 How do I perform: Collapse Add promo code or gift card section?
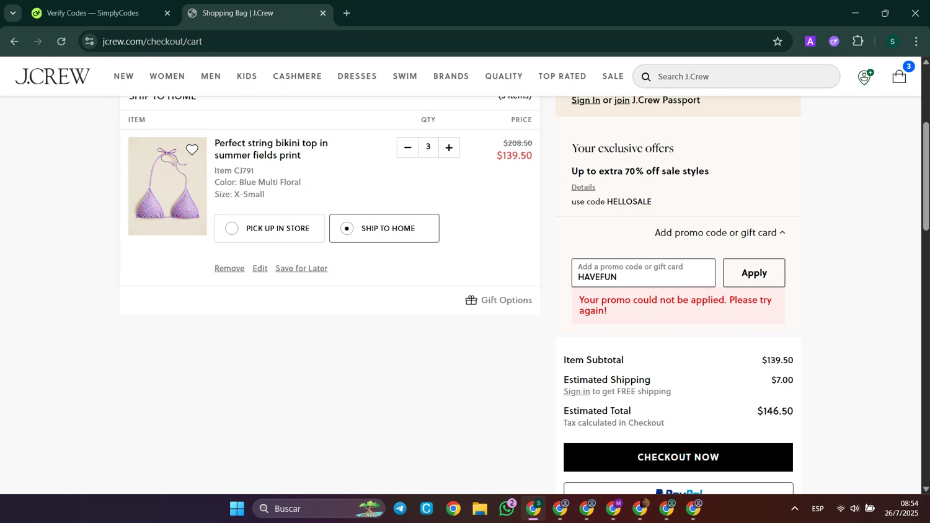click(x=720, y=233)
